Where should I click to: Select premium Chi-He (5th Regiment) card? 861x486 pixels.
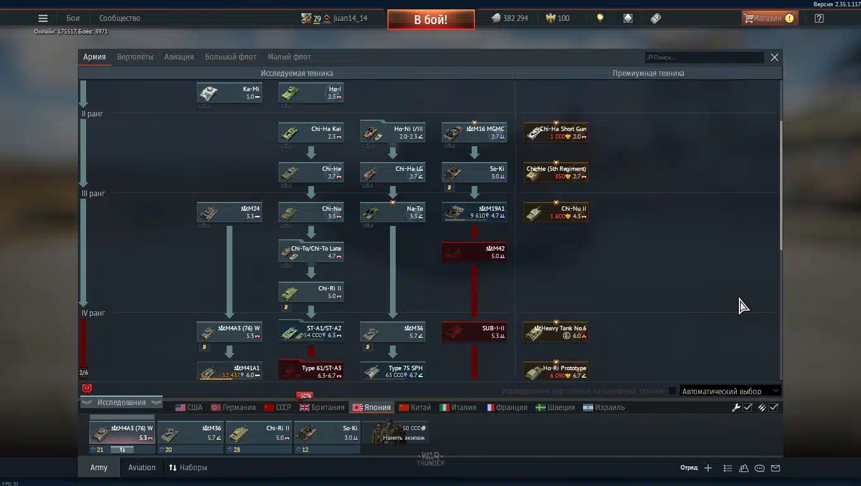click(x=556, y=173)
